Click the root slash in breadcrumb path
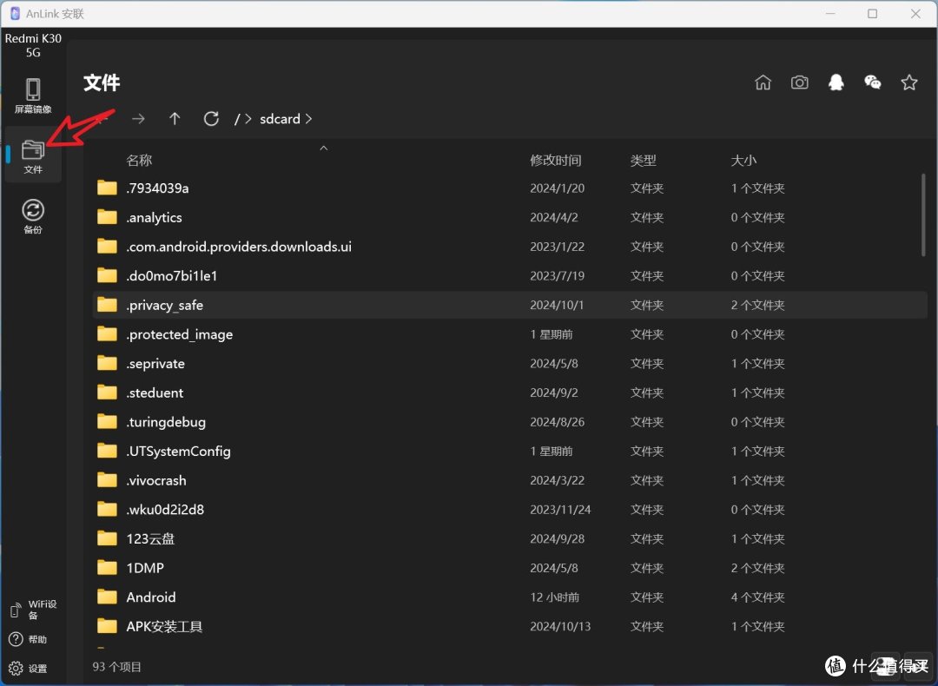Viewport: 938px width, 686px height. point(237,119)
